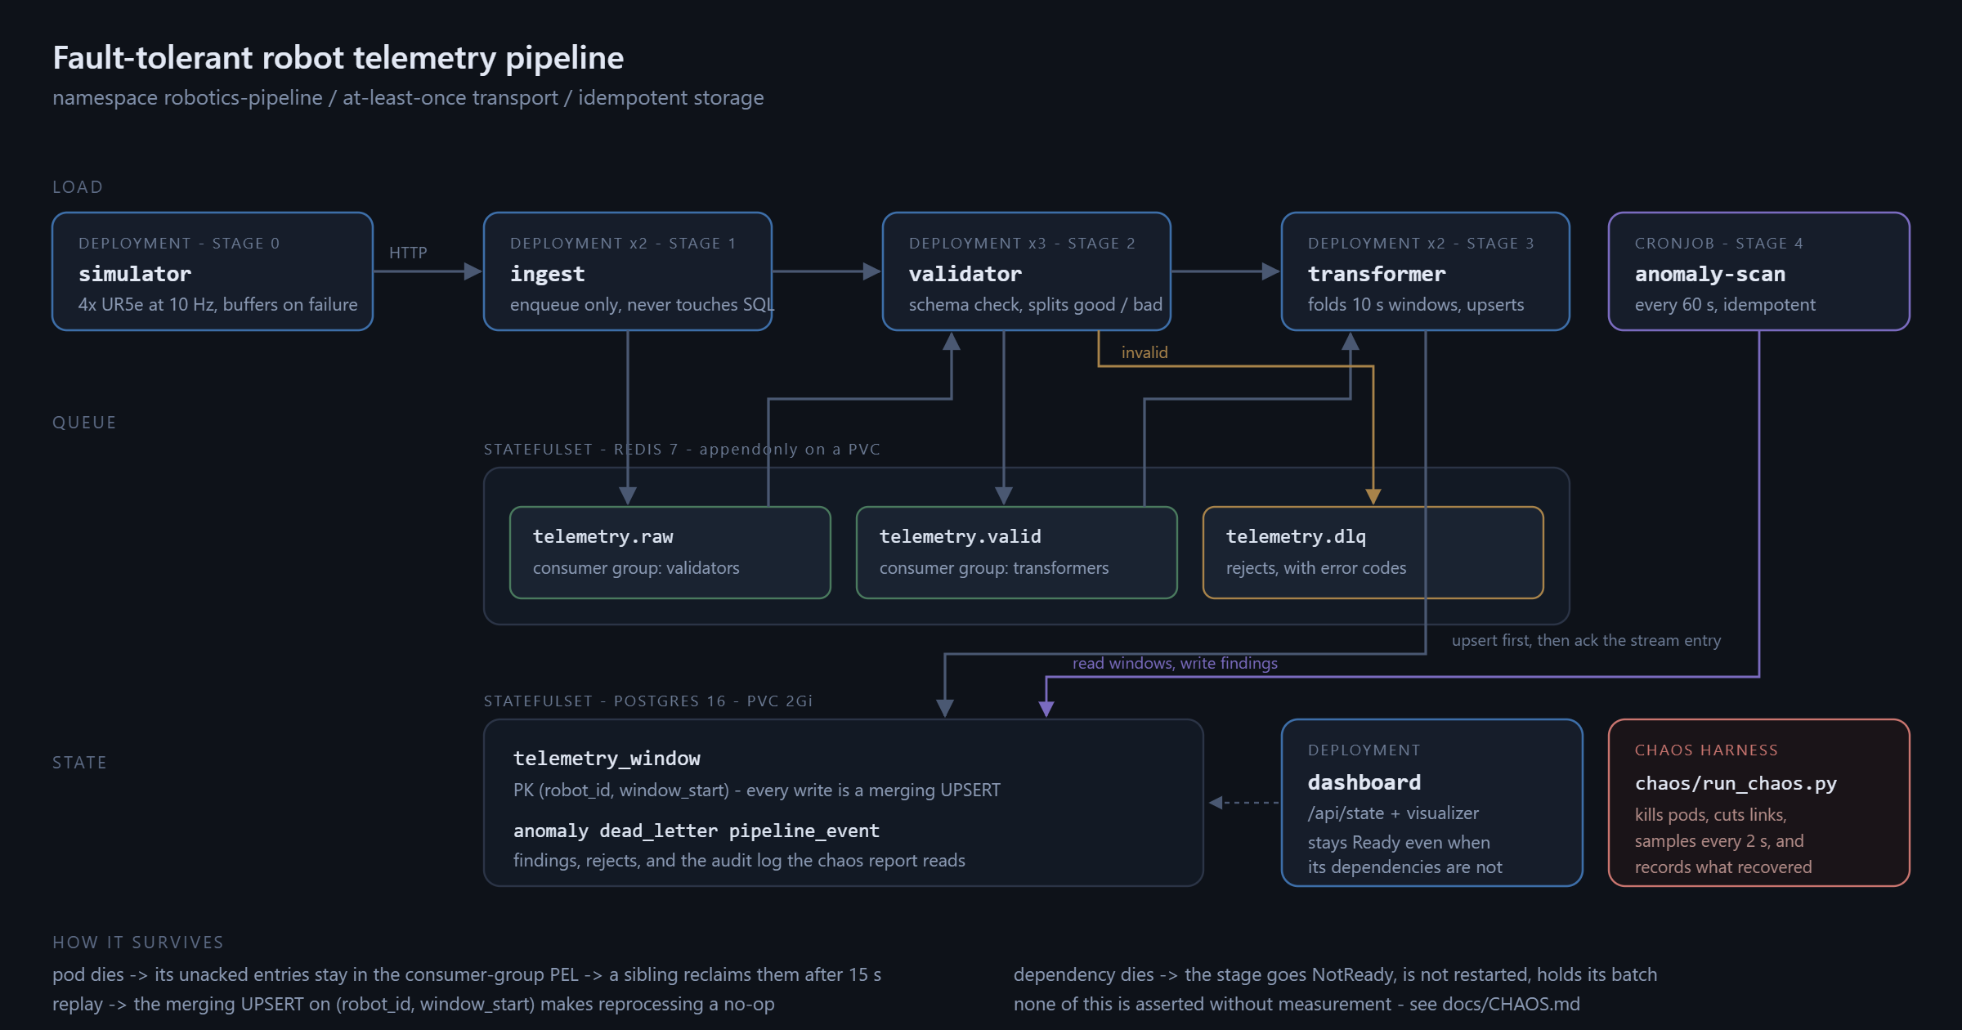This screenshot has height=1030, width=1962.
Task: Click the chaos/run_chaos.py harness box
Action: click(x=1759, y=803)
